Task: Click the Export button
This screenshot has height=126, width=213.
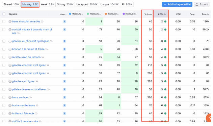Action: coord(202,4)
